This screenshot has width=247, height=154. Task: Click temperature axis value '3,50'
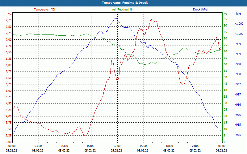(x=9, y=129)
